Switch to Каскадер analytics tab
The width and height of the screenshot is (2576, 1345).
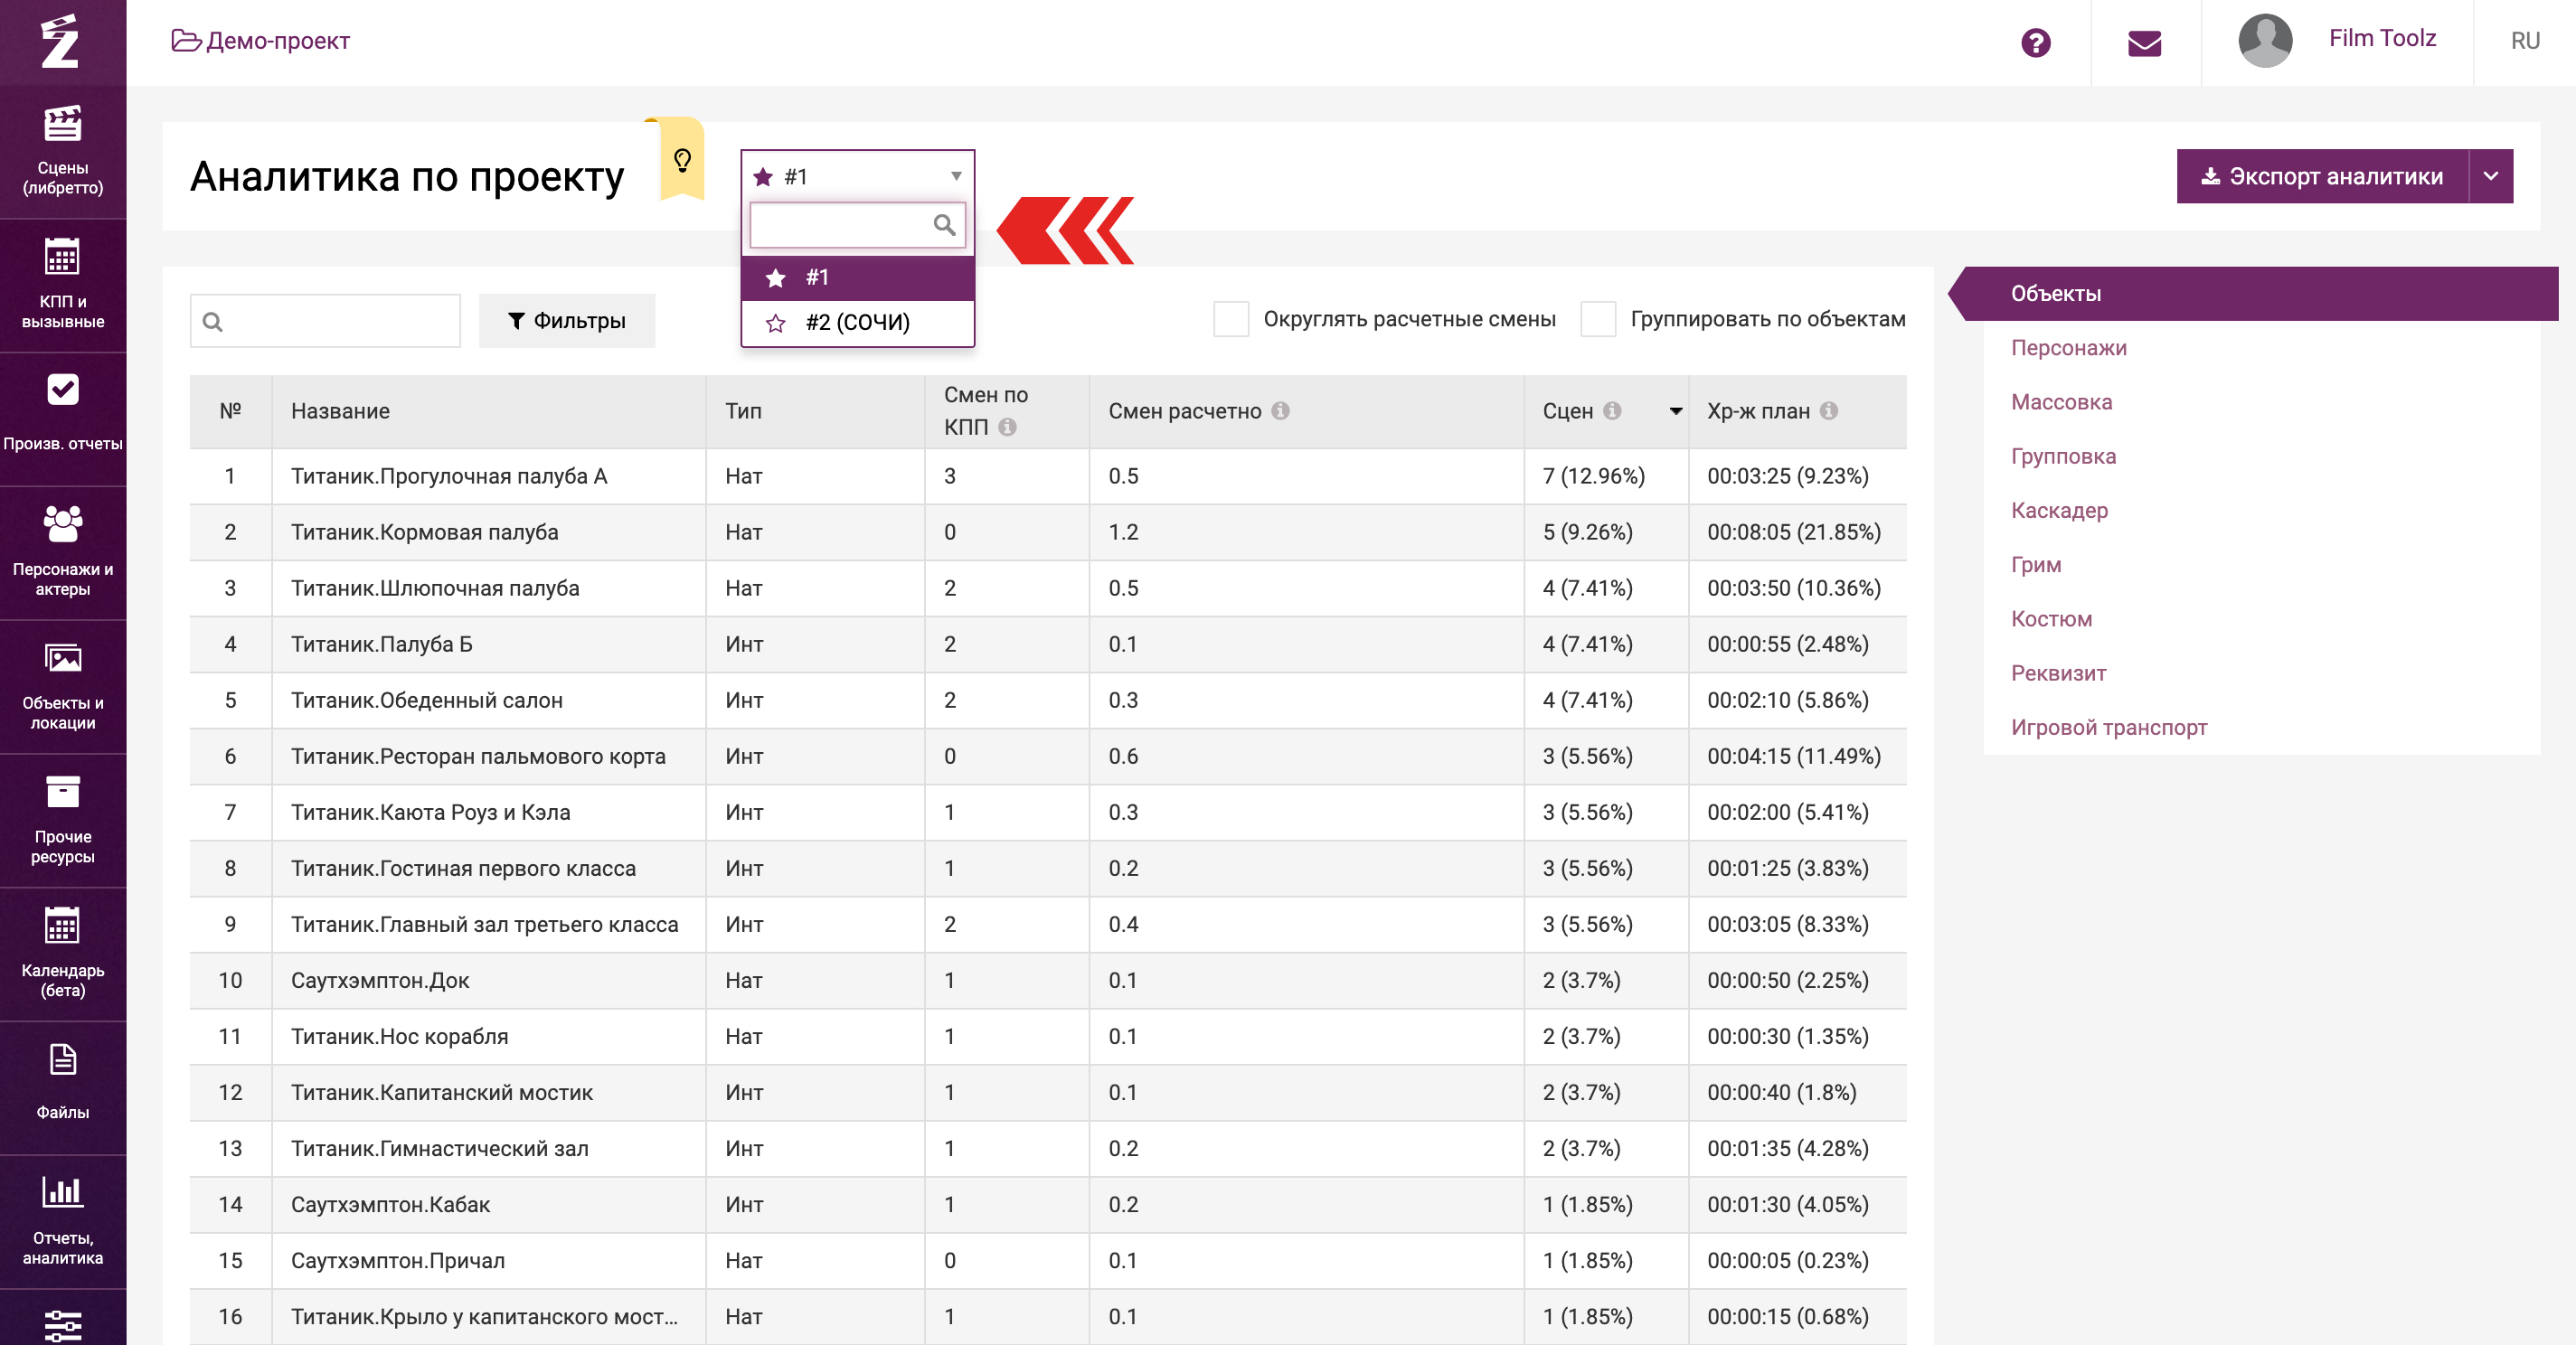pyautogui.click(x=2060, y=511)
